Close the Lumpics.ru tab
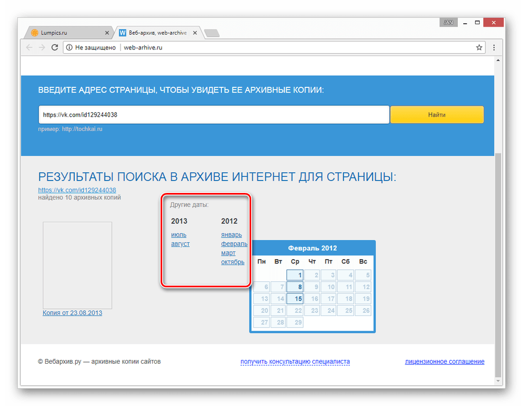 pyautogui.click(x=106, y=33)
